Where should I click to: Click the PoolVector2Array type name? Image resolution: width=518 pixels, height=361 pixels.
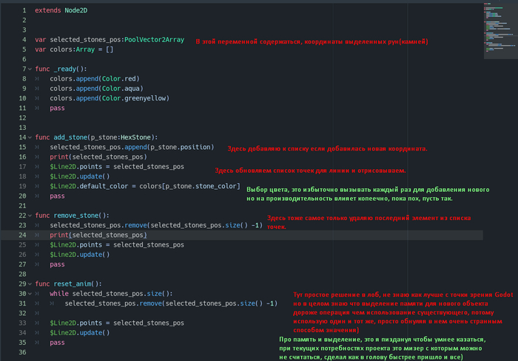(155, 40)
